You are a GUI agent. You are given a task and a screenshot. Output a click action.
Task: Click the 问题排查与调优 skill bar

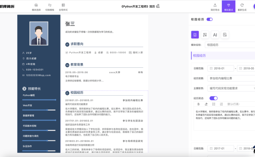pos(39,141)
